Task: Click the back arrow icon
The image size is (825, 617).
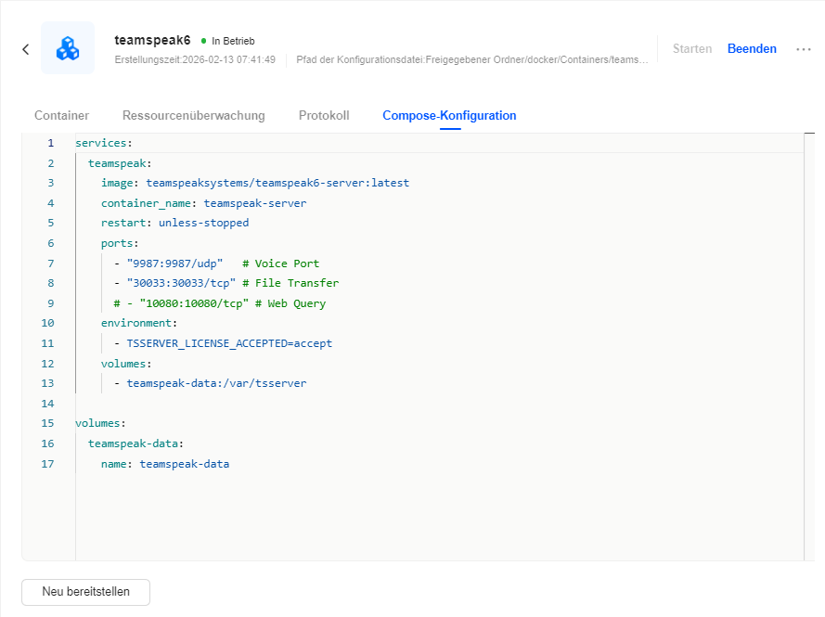Action: (25, 49)
